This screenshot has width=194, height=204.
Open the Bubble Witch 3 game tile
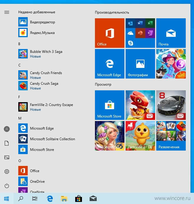click(x=171, y=64)
